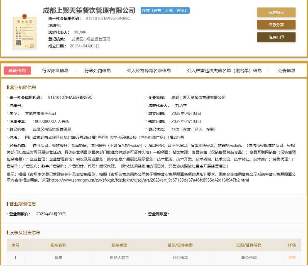Switch to the 公告信息 tab
Viewport: 308px width, 266px height.
point(286,71)
